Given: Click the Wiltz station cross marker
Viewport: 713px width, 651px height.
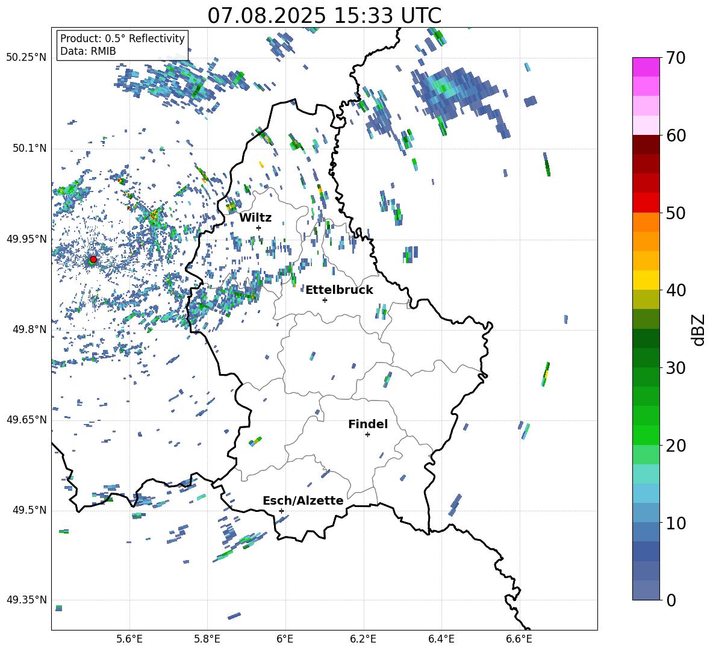Looking at the screenshot, I should click(x=259, y=228).
